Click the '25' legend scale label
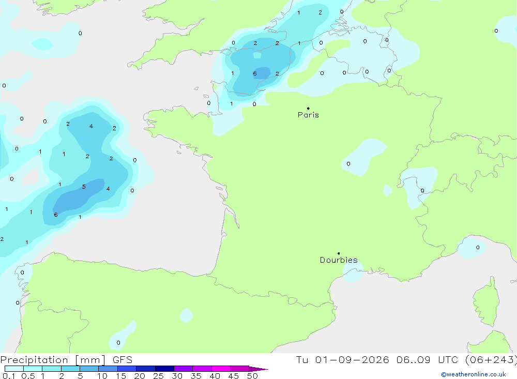Screen dimensions: 517x379 coord(158,376)
